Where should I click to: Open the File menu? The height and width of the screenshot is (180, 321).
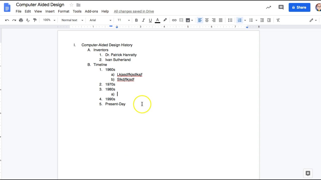click(19, 11)
